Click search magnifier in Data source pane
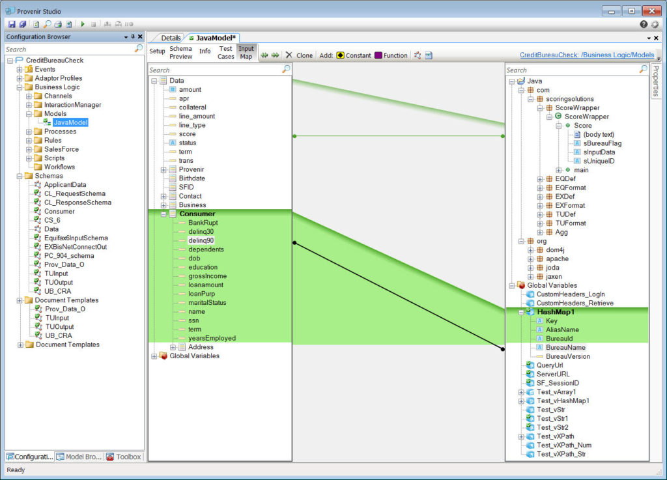Image resolution: width=667 pixels, height=480 pixels. 287,69
